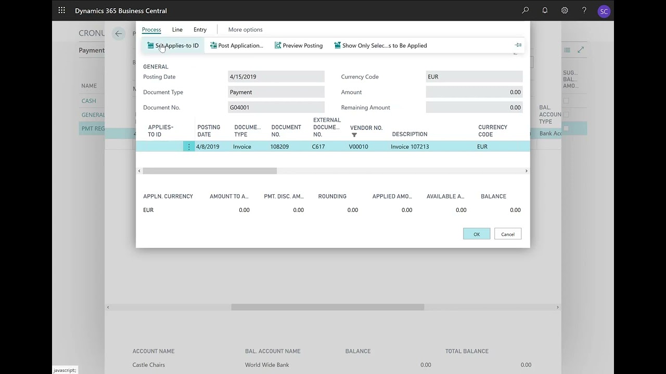The image size is (666, 374).
Task: Toggle list view icon in background page
Action: click(x=567, y=50)
